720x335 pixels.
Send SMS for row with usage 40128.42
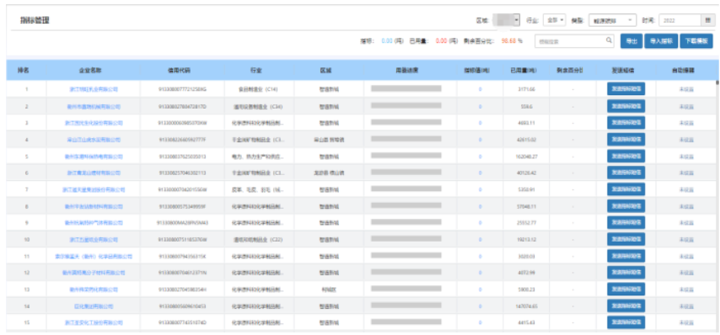pos(626,173)
